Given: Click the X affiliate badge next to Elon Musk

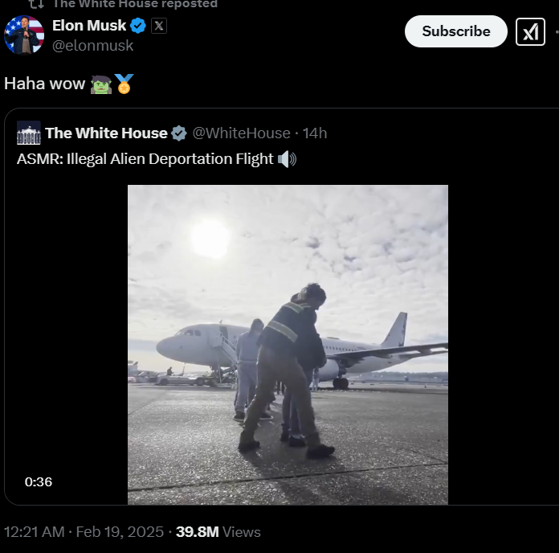Looking at the screenshot, I should 159,26.
